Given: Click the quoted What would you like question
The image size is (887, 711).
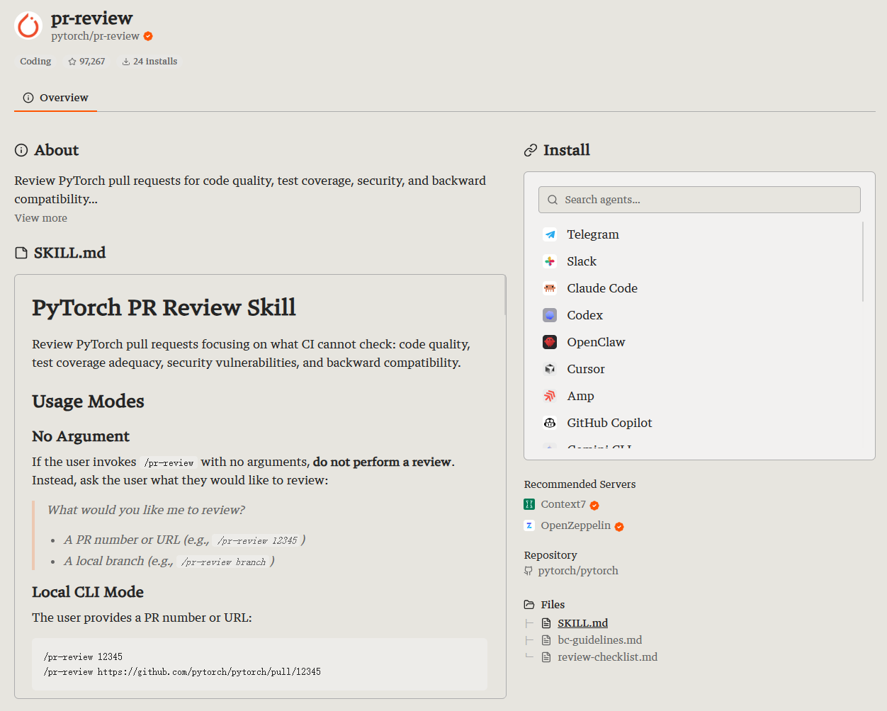Looking at the screenshot, I should tap(146, 510).
